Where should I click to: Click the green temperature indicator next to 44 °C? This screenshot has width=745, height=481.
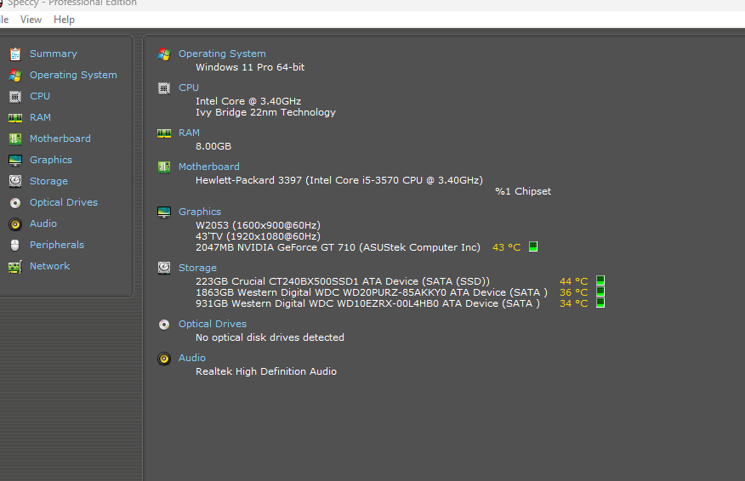point(600,280)
